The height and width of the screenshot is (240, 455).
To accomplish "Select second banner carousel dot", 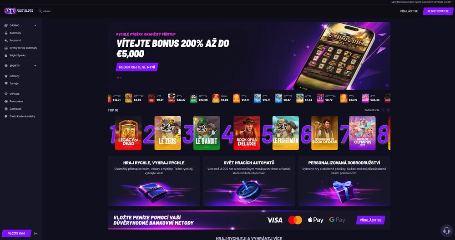I will pyautogui.click(x=121, y=78).
